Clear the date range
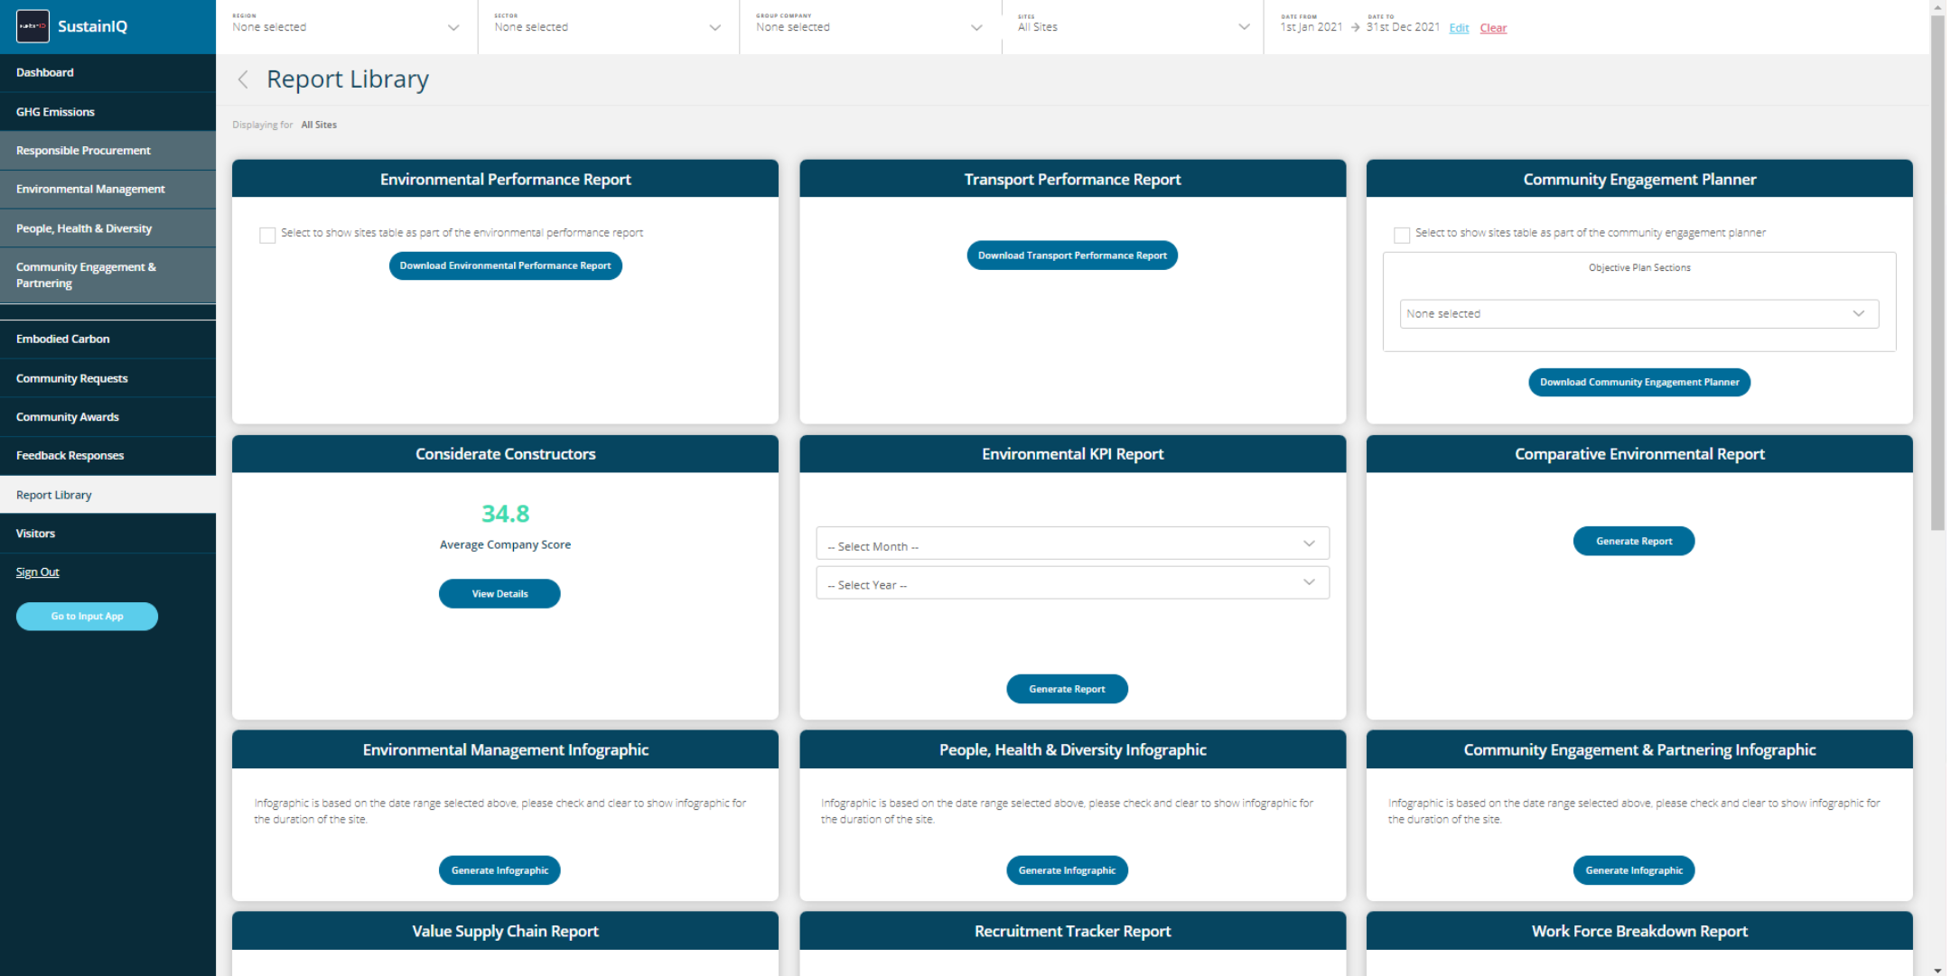This screenshot has width=1951, height=976. (1493, 28)
